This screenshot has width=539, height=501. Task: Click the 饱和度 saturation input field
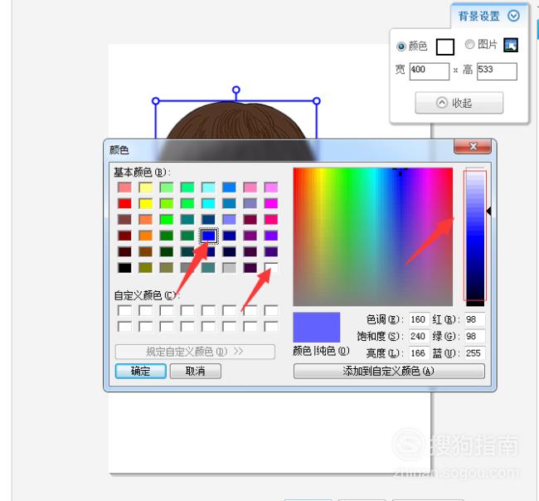point(419,336)
